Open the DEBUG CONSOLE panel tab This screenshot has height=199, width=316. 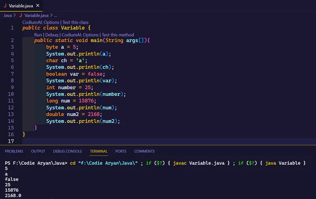click(x=67, y=151)
